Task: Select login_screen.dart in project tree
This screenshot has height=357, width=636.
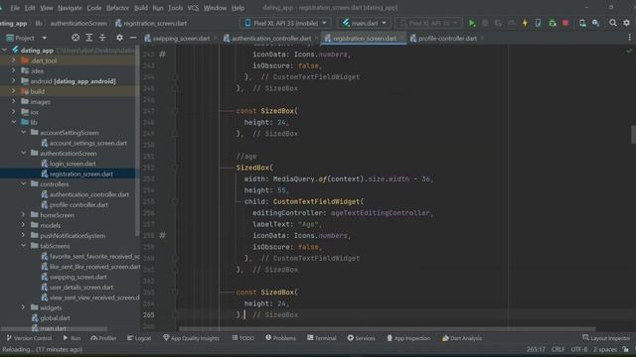Action: point(73,164)
